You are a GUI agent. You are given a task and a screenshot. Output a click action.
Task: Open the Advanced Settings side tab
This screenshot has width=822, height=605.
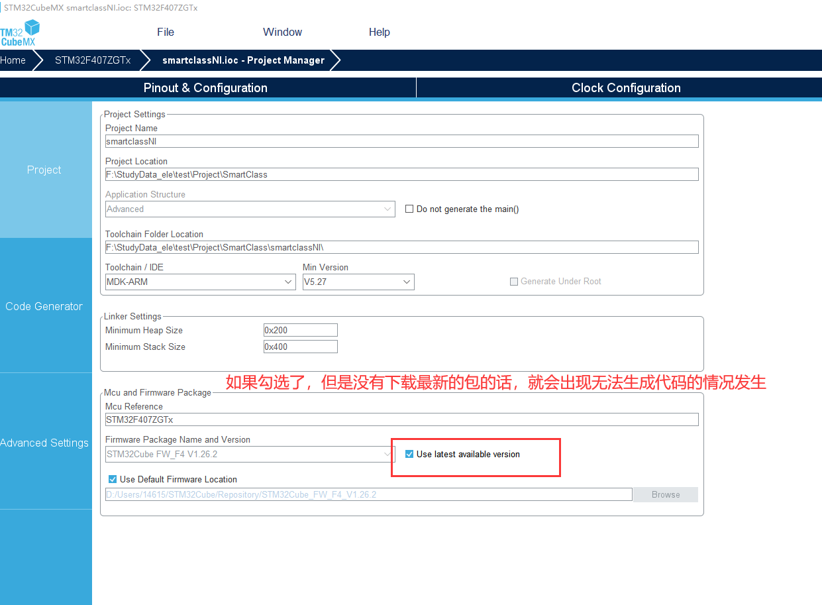tap(44, 443)
